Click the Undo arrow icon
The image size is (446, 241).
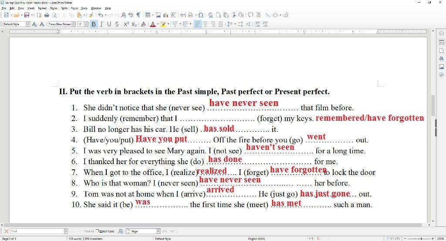click(101, 15)
